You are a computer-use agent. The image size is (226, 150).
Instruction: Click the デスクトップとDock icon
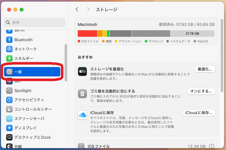pyautogui.click(x=9, y=137)
